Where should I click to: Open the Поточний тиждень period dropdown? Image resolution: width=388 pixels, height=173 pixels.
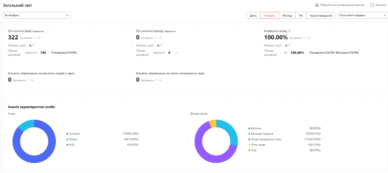[362, 15]
